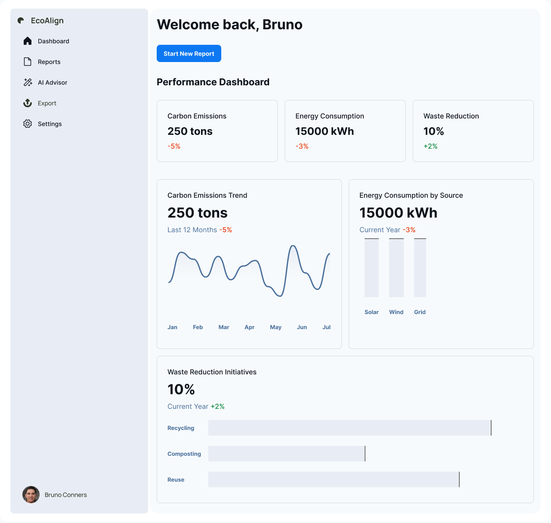The image size is (551, 523).
Task: Click the Waste Reduction summary card
Action: coord(473,131)
